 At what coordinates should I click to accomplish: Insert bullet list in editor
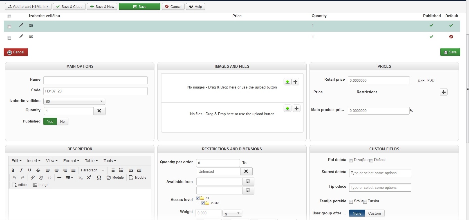point(113,170)
